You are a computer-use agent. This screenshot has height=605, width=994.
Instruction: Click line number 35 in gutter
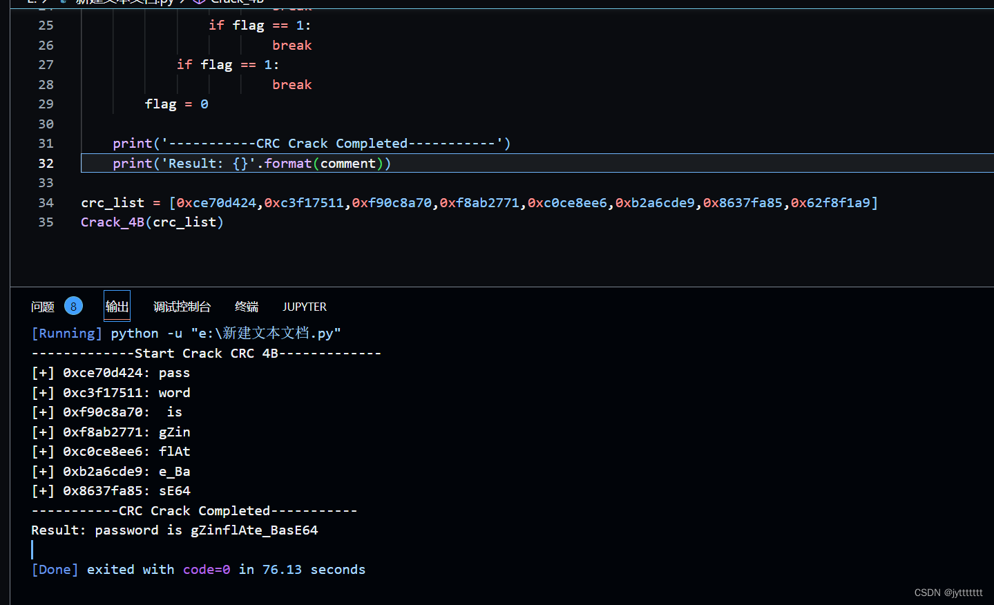click(x=46, y=222)
